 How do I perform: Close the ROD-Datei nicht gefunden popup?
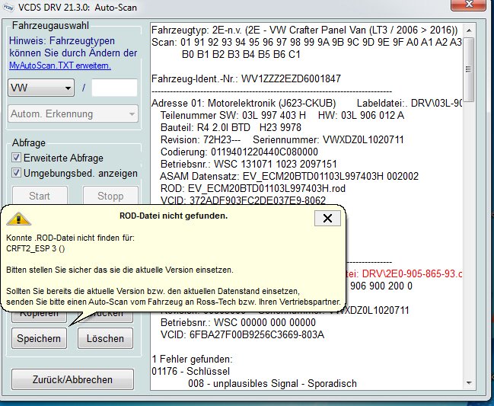click(x=327, y=218)
